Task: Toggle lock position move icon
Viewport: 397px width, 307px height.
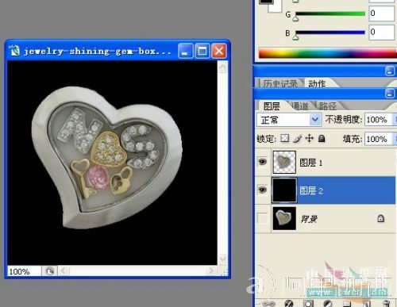Action: coord(309,138)
